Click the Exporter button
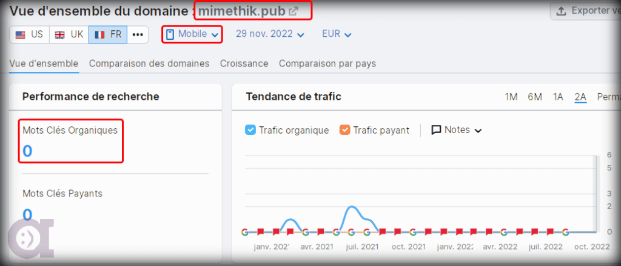This screenshot has height=266, width=621. (585, 11)
